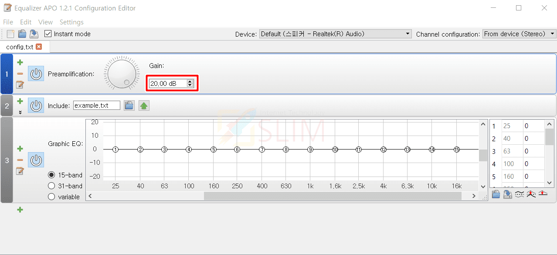This screenshot has height=255, width=557.
Task: Import a Graphic EQ curve from file
Action: pos(496,194)
